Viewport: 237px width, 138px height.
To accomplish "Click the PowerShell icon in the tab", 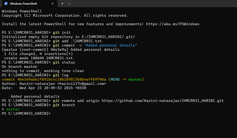I will point(6,4).
